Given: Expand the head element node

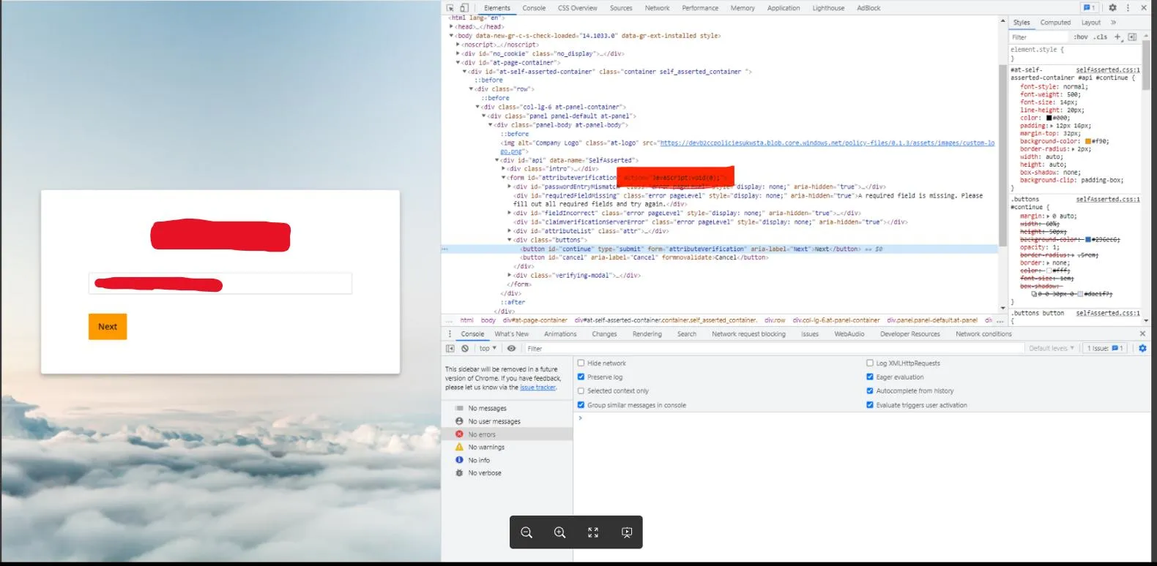Looking at the screenshot, I should 451,27.
